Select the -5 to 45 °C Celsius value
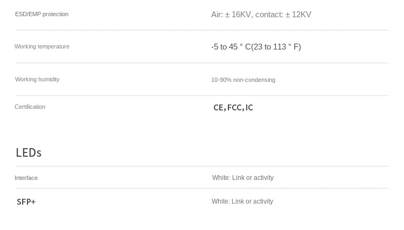This screenshot has width=404, height=230. tap(231, 47)
